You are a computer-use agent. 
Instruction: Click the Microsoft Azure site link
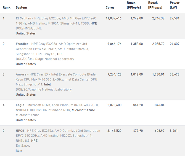click(27, 115)
